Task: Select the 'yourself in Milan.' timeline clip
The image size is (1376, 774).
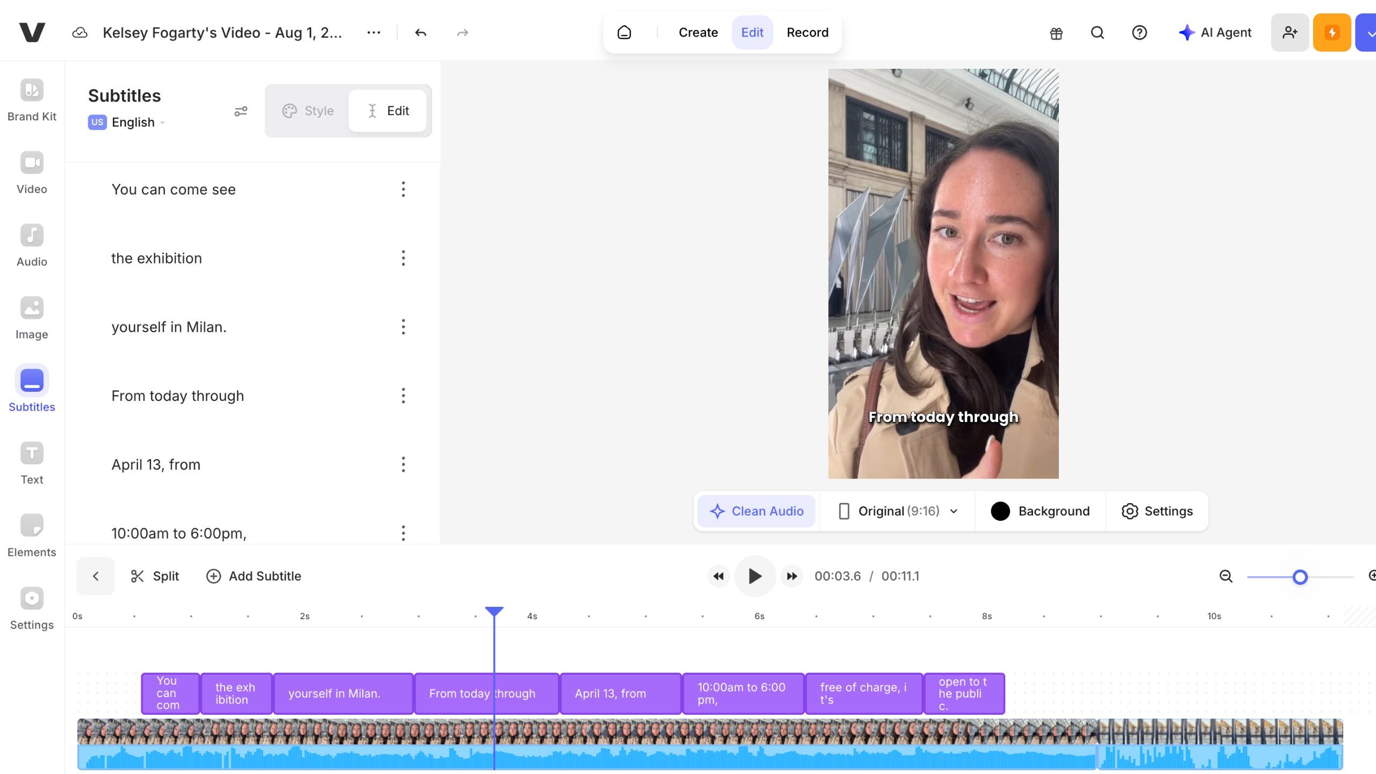Action: click(x=343, y=693)
